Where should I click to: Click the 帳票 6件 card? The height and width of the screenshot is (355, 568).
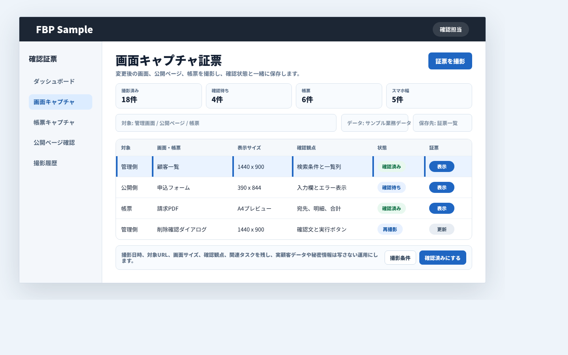339,96
